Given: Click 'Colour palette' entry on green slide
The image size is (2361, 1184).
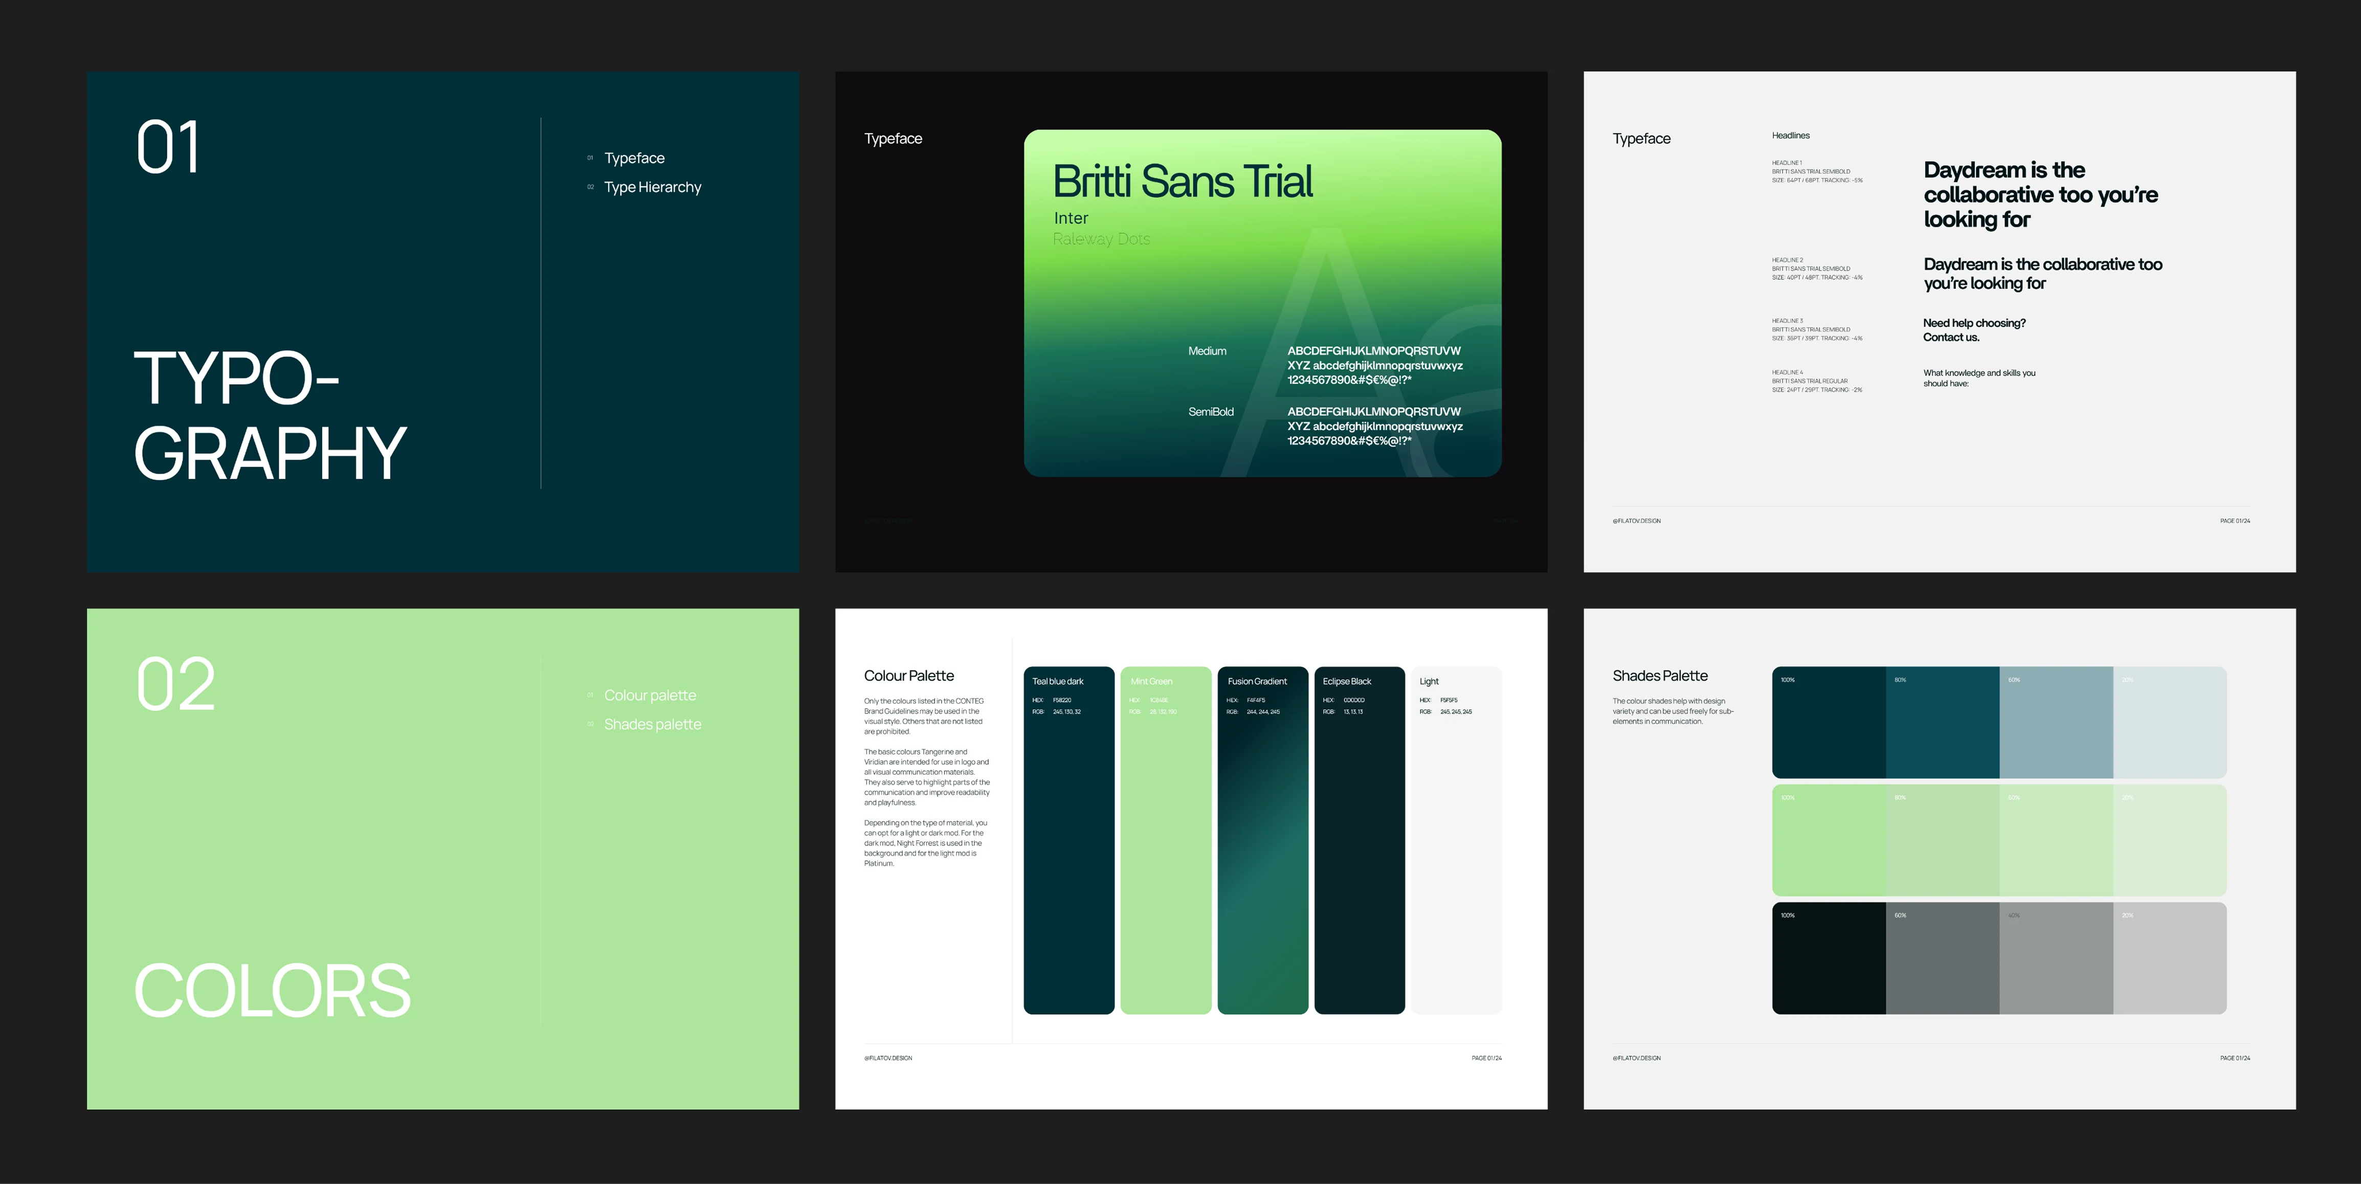Looking at the screenshot, I should click(650, 696).
